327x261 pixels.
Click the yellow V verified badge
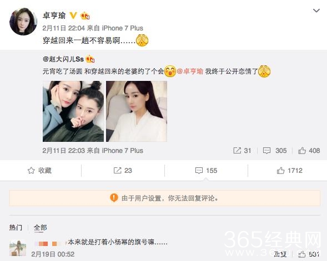pyautogui.click(x=73, y=16)
